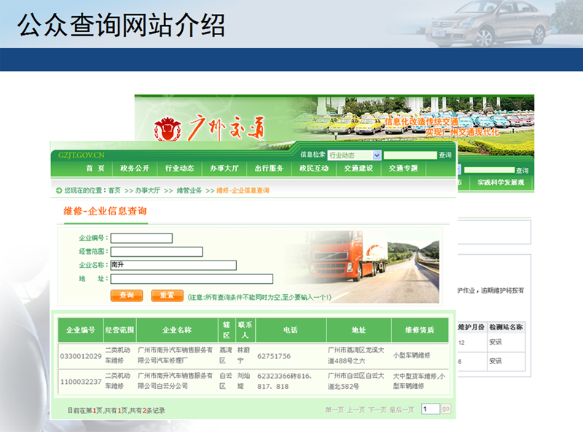Click the 查询 link beside top search box
583x432 pixels.
445,155
